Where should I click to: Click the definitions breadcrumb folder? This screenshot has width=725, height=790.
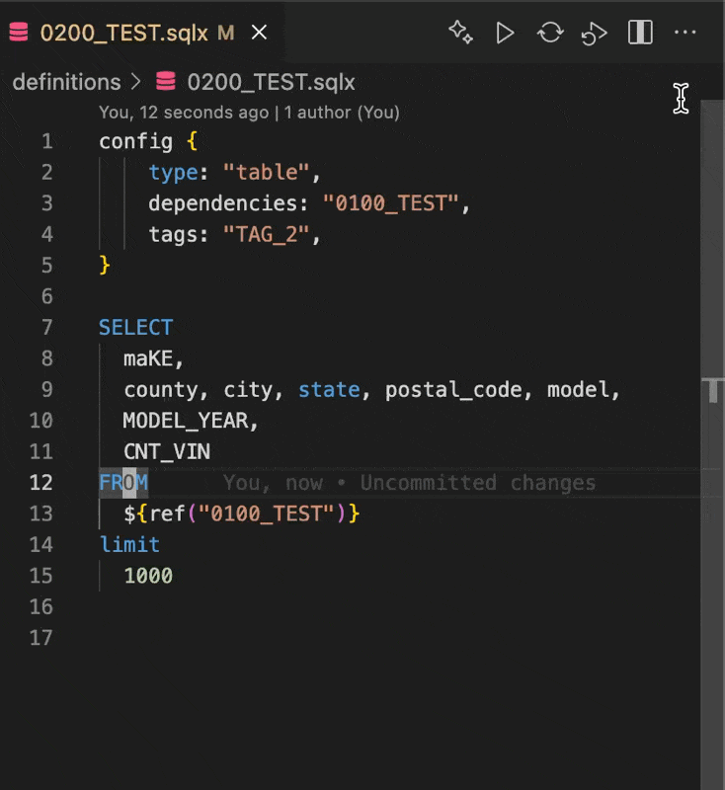click(x=66, y=82)
